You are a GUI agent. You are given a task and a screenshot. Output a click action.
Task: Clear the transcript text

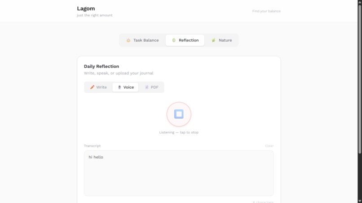pos(269,146)
